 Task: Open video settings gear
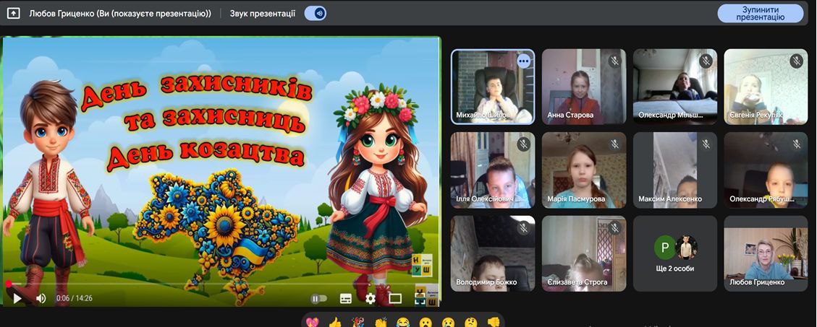pyautogui.click(x=371, y=298)
